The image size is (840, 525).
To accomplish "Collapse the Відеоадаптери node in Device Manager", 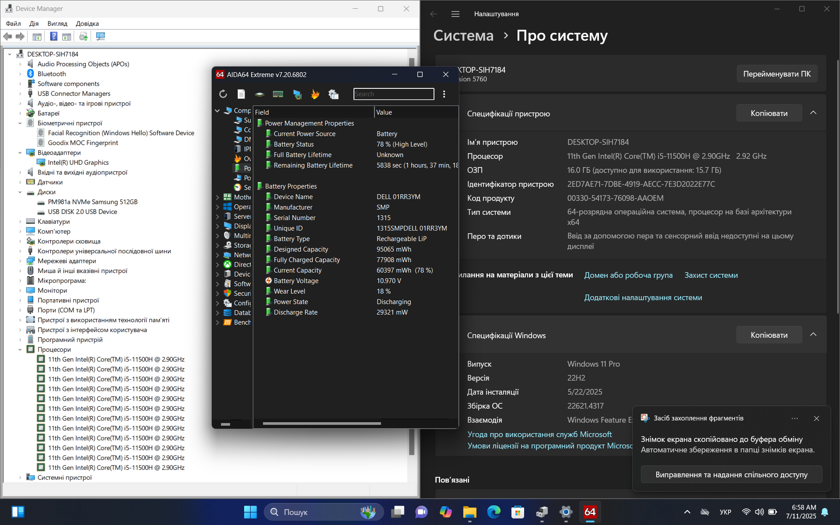I will (20, 153).
